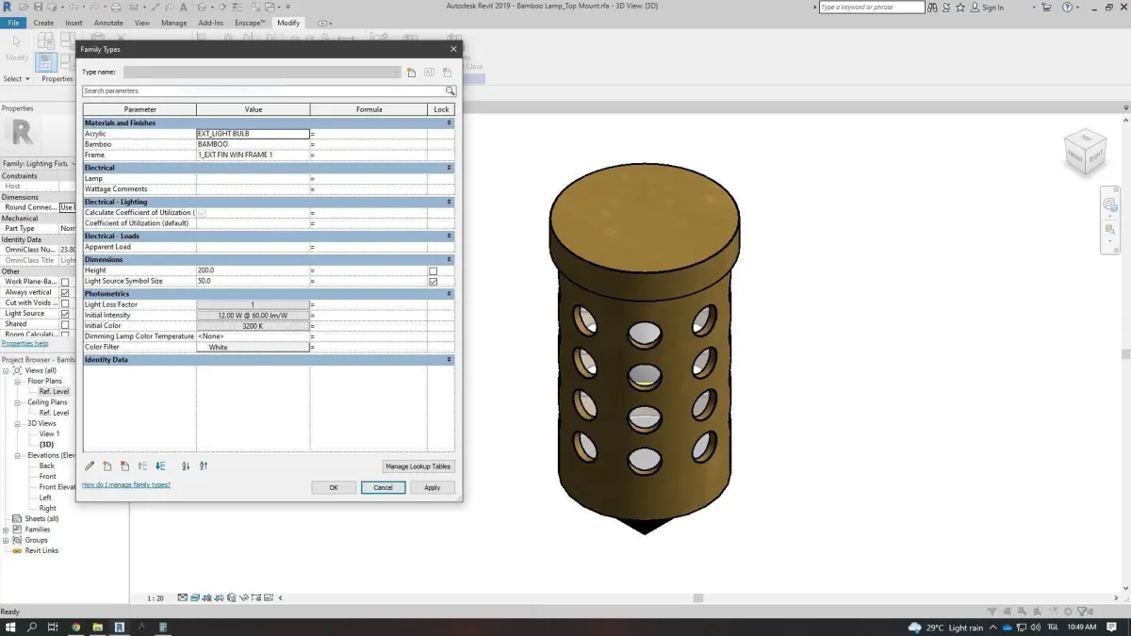
Task: Toggle Light Source checkbox in Properties
Action: (x=65, y=314)
